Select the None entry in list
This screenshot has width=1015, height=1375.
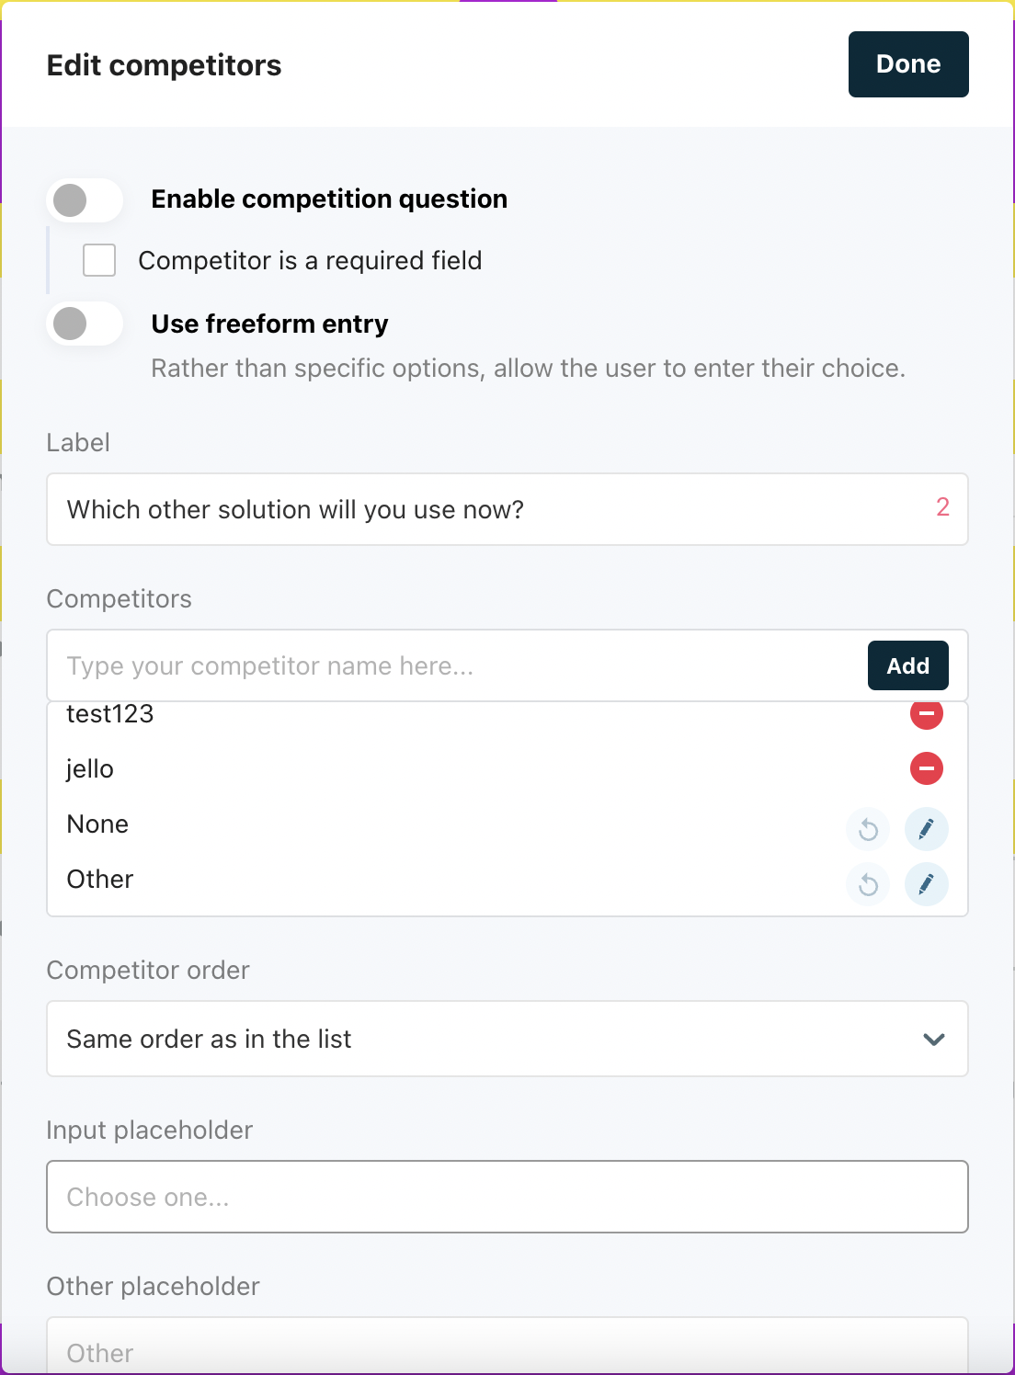tap(97, 824)
